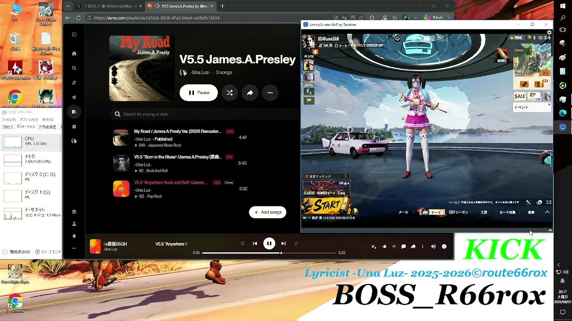Mute the player volume speaker icon
Viewport: 572px width, 321px height.
point(433,247)
